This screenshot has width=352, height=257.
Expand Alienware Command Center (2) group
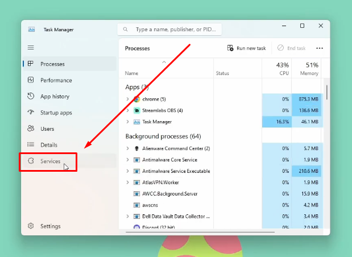point(127,148)
